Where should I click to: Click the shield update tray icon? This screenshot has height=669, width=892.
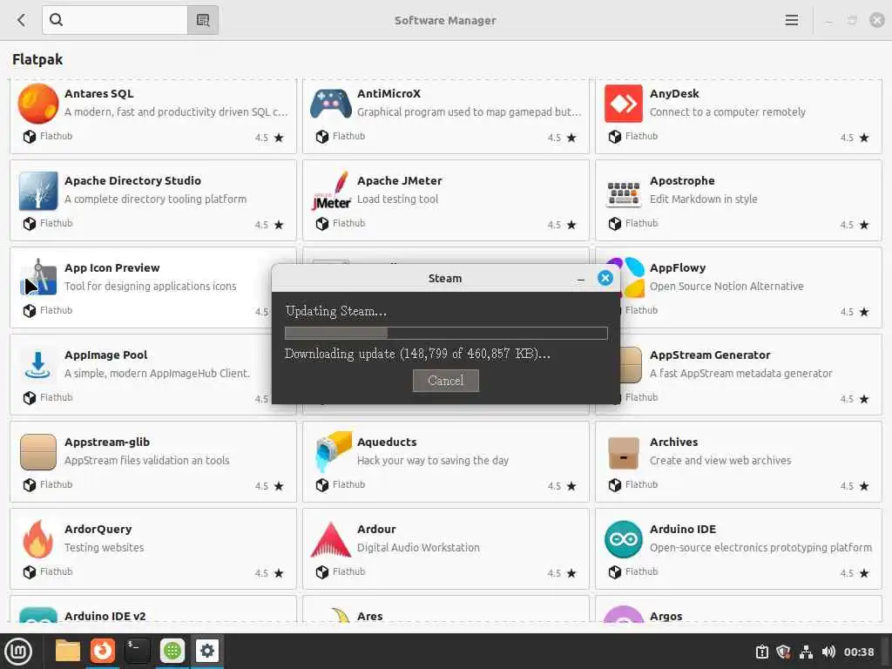coord(783,652)
